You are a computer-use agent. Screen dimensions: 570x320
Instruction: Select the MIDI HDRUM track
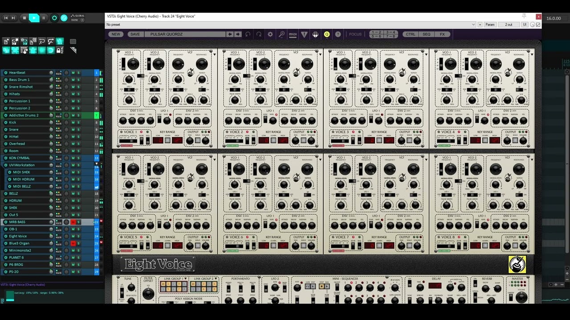(x=24, y=179)
